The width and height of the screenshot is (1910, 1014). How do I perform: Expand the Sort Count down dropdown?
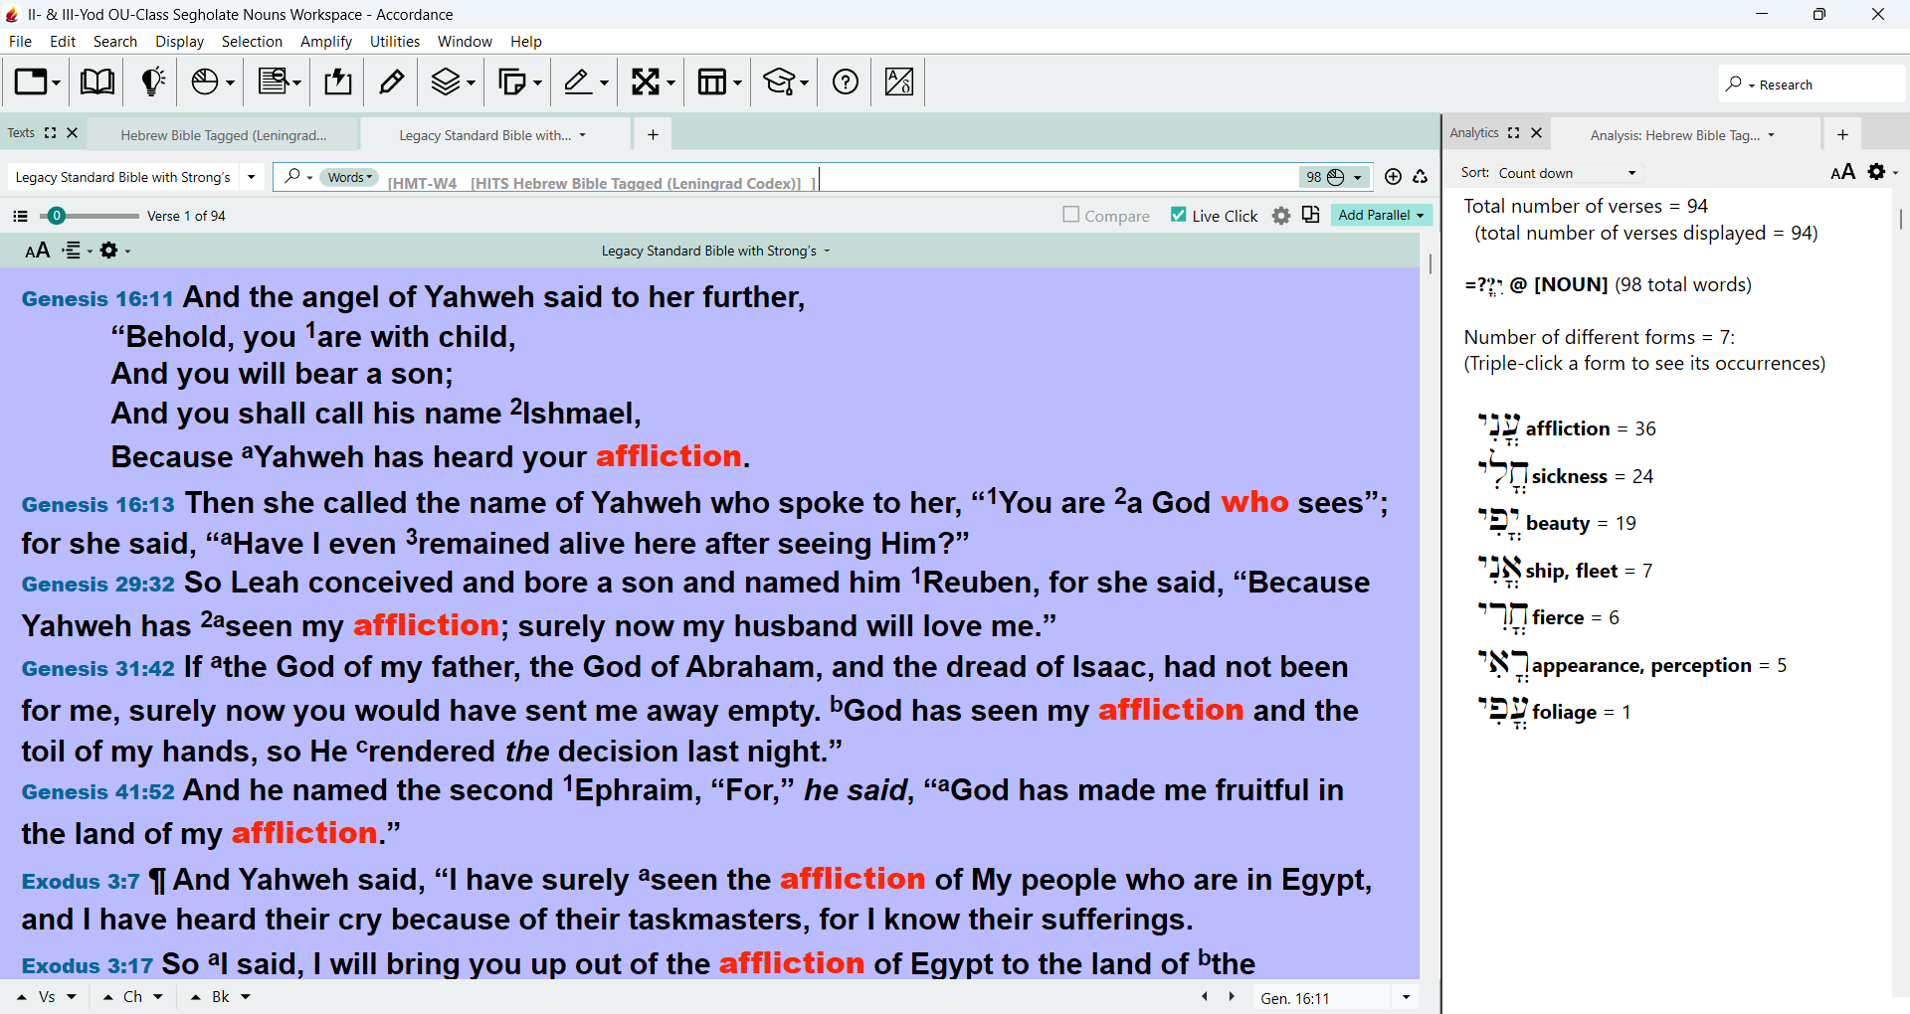coord(1567,173)
